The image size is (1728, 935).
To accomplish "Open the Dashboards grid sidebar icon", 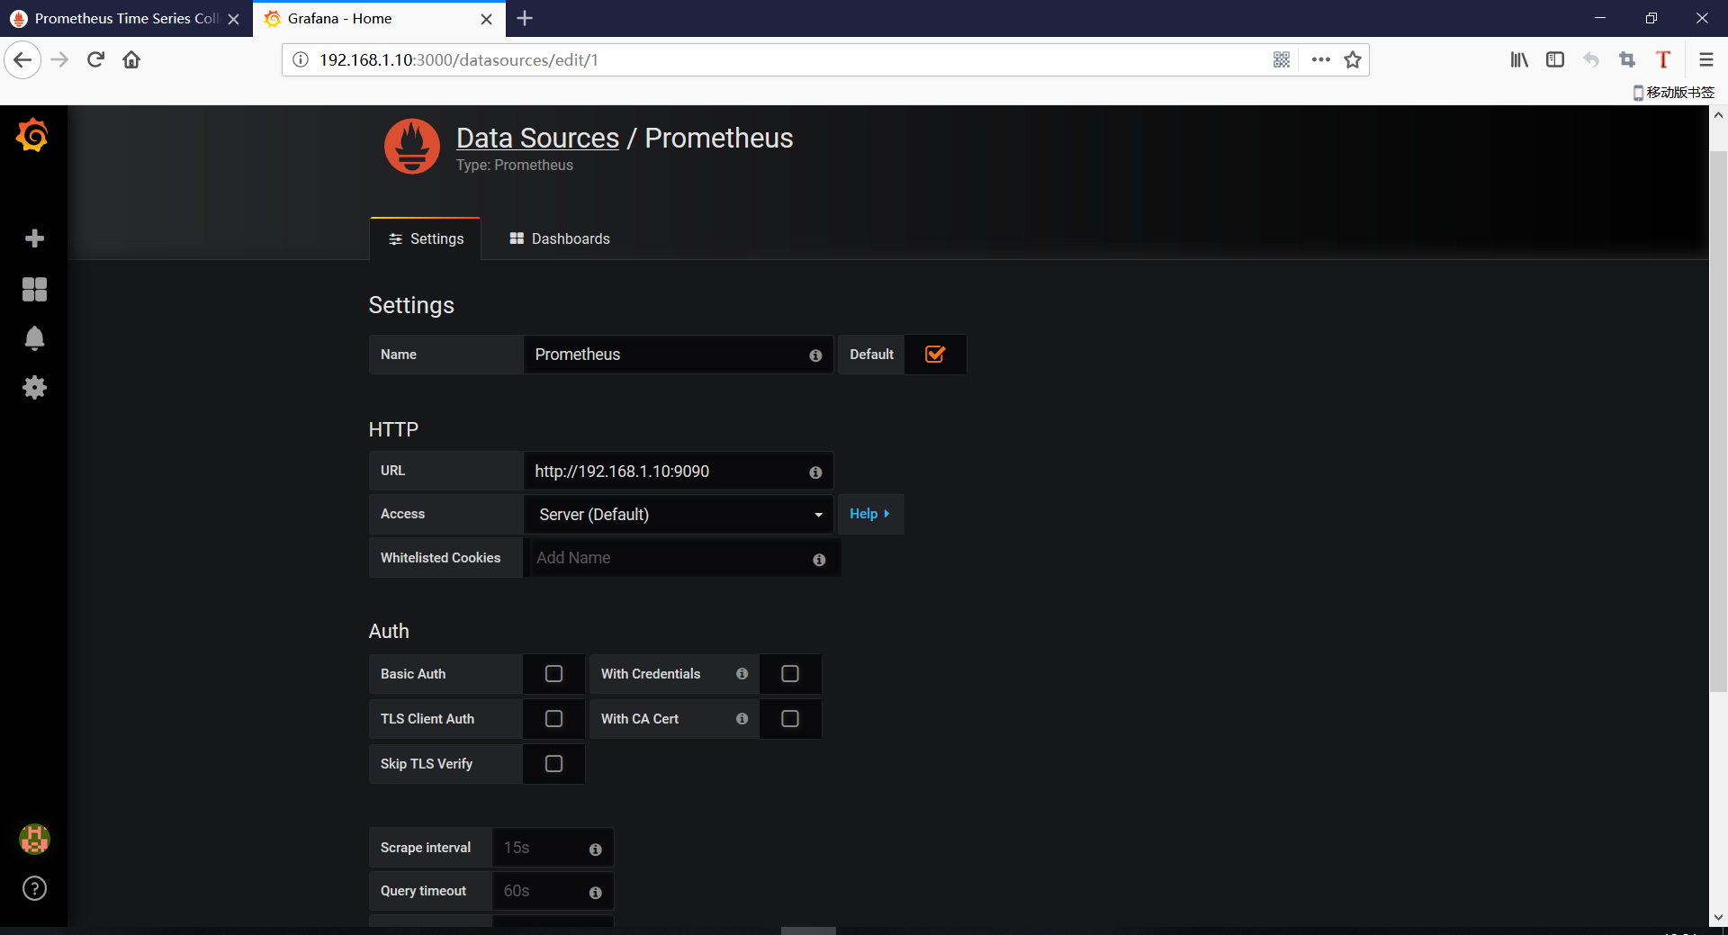I will (x=34, y=289).
